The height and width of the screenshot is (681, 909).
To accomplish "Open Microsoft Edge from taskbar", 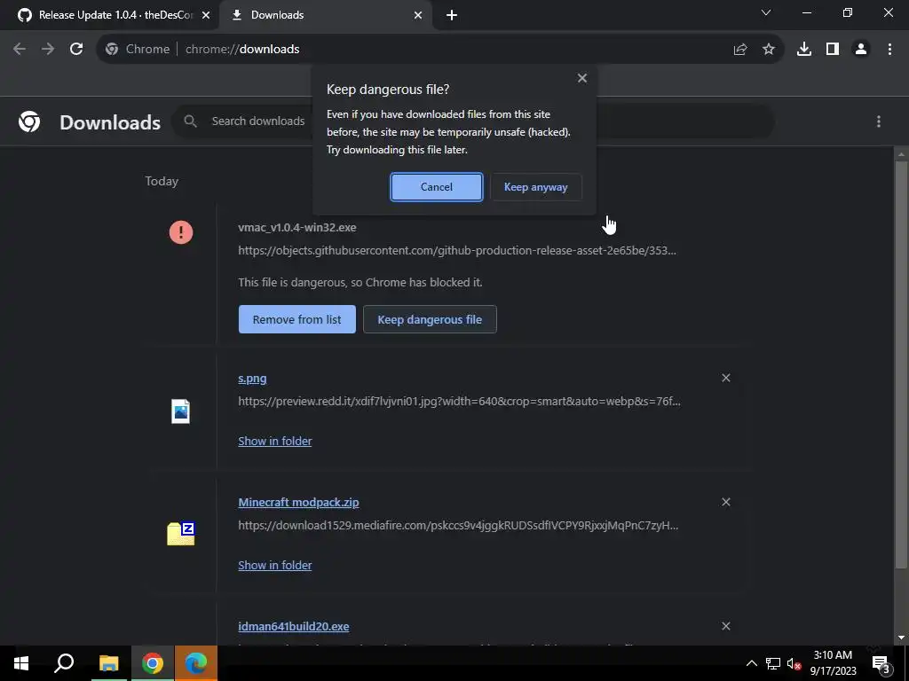I will (x=196, y=663).
